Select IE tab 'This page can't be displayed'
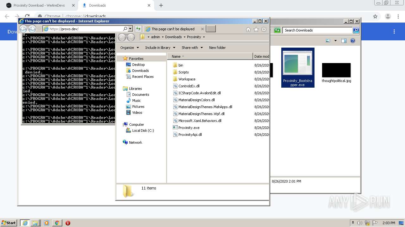This screenshot has height=227, width=405. point(174,29)
